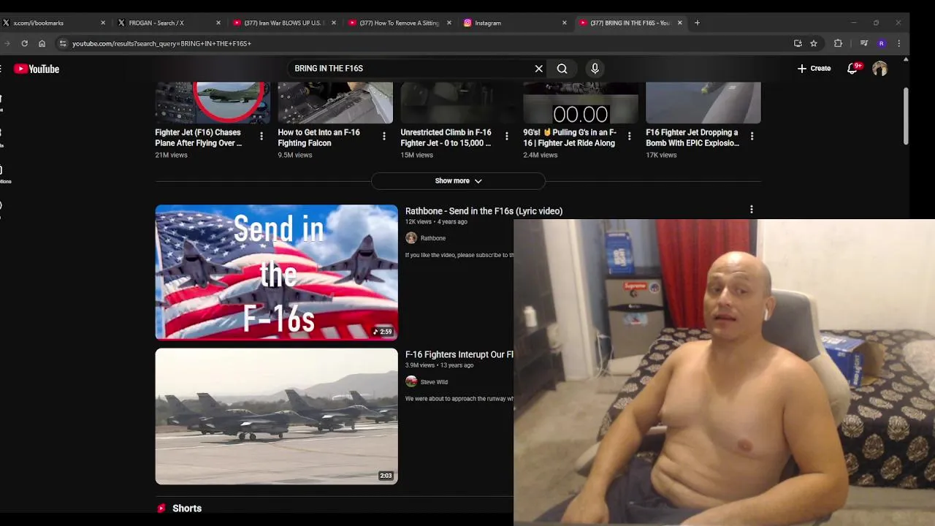Go to browser home page
The image size is (935, 526).
coord(42,43)
